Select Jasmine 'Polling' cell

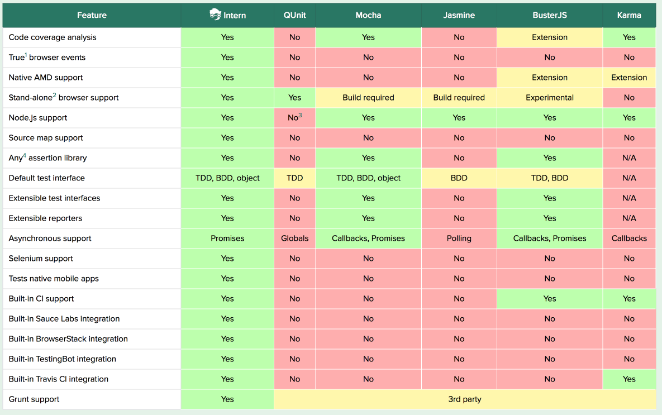click(459, 238)
